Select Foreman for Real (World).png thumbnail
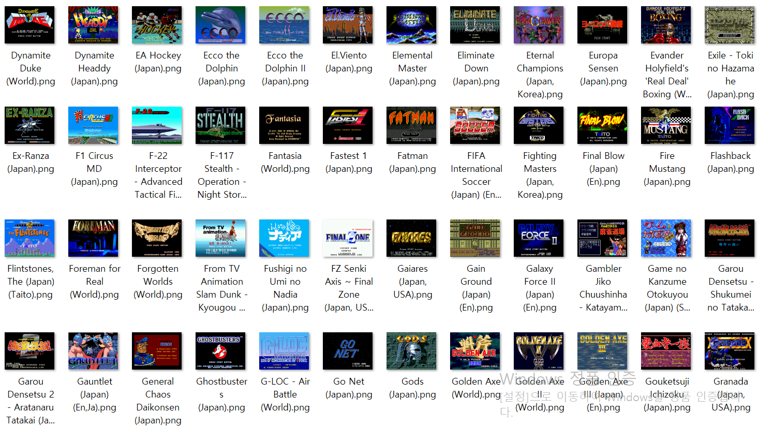The image size is (758, 426). tap(93, 238)
